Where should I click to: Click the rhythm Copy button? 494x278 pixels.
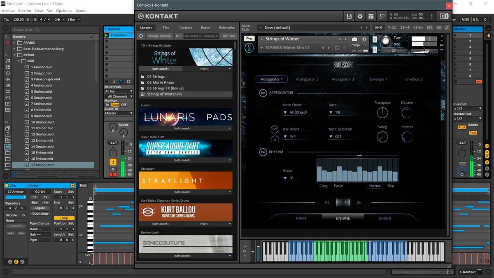click(x=324, y=186)
